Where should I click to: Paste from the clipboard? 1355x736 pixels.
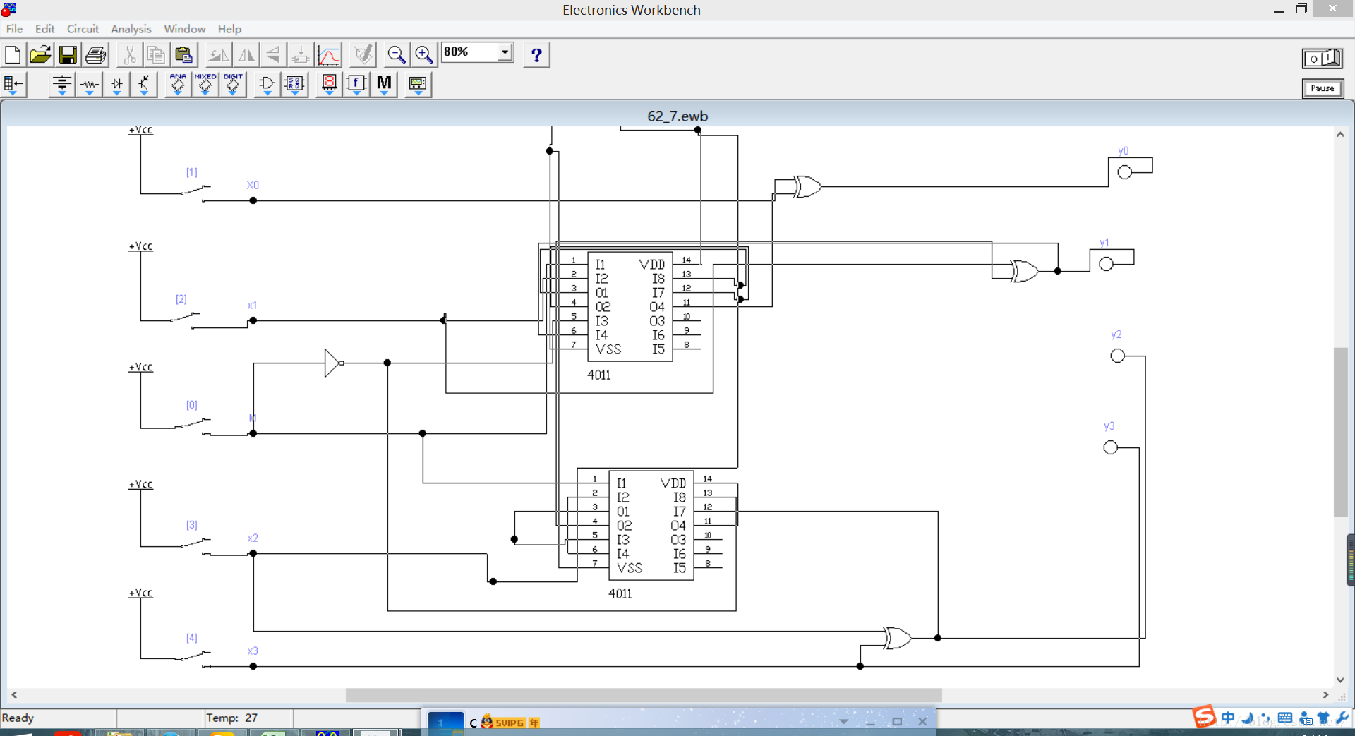pos(183,54)
